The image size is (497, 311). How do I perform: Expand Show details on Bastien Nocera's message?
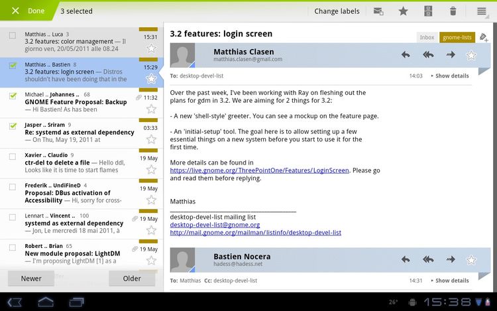450,280
